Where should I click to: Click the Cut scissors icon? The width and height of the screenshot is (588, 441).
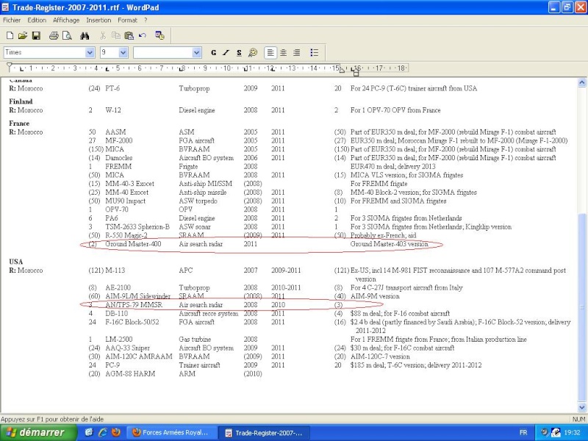[x=103, y=35]
